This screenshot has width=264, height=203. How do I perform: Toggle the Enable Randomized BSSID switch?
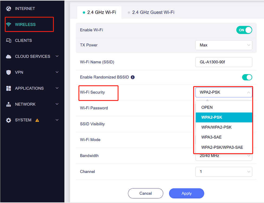[x=247, y=77]
